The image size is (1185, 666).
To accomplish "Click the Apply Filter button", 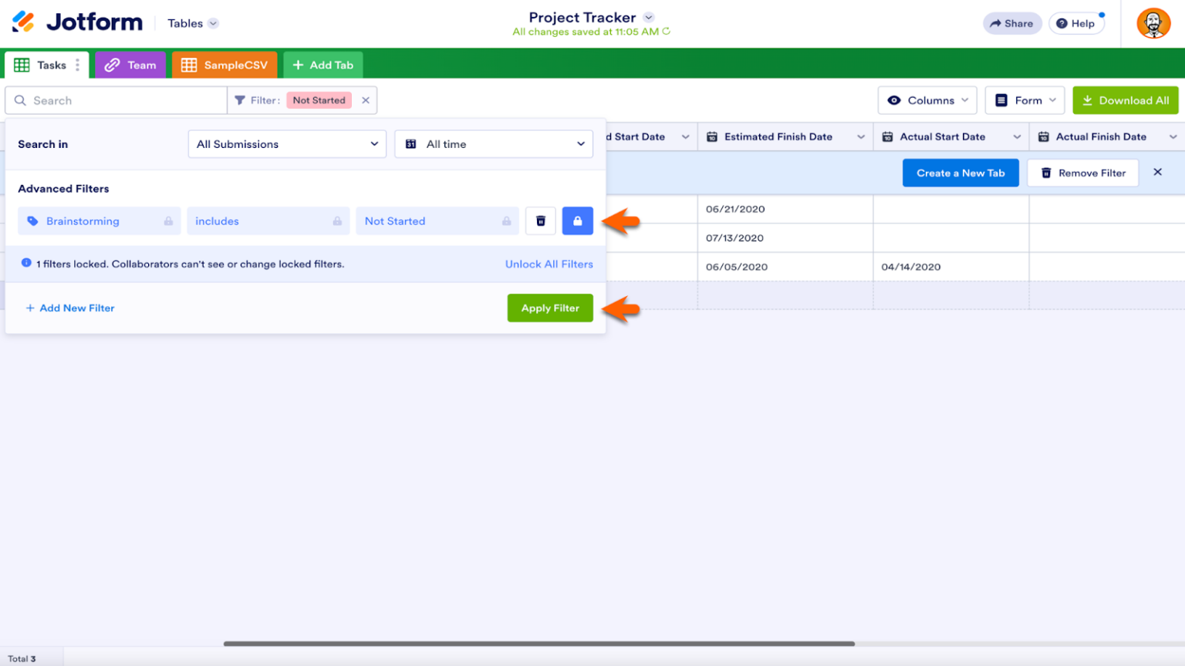I will (x=550, y=308).
